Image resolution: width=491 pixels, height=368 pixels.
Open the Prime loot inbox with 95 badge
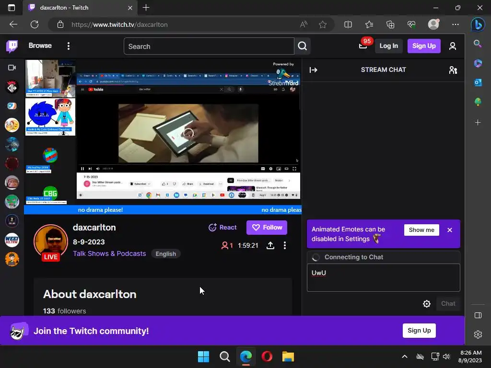click(x=363, y=46)
